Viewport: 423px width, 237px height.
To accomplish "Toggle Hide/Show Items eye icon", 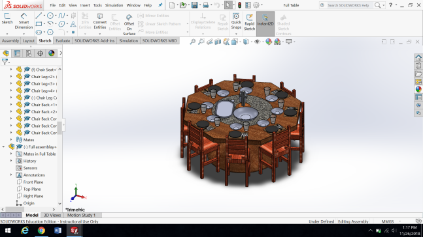I will click(x=257, y=42).
